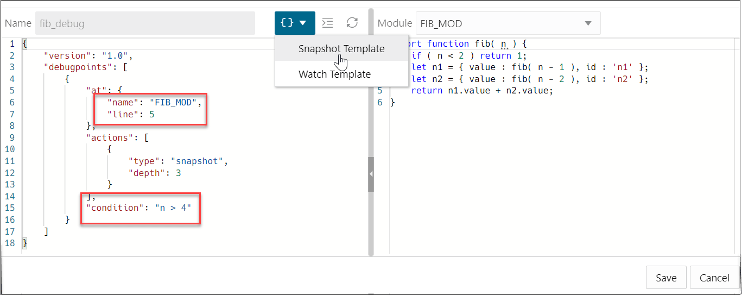The height and width of the screenshot is (295, 742).
Task: Select Snapshot Template from the menu
Action: [341, 48]
